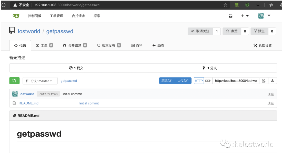Click the lostworld avatar in commit row

15,94
